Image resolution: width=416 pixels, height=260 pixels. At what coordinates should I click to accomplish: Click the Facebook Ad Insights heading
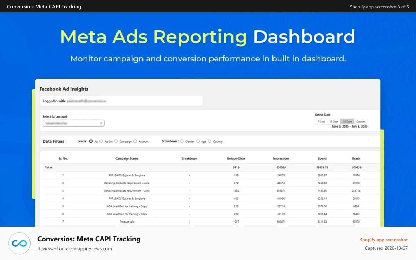click(x=64, y=89)
